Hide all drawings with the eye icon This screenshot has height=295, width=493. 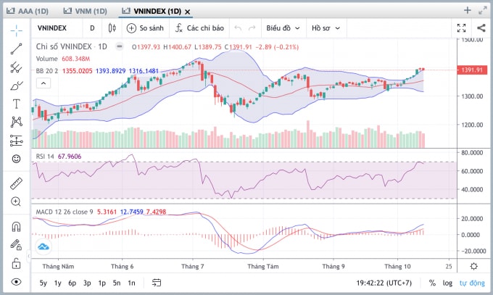point(17,282)
